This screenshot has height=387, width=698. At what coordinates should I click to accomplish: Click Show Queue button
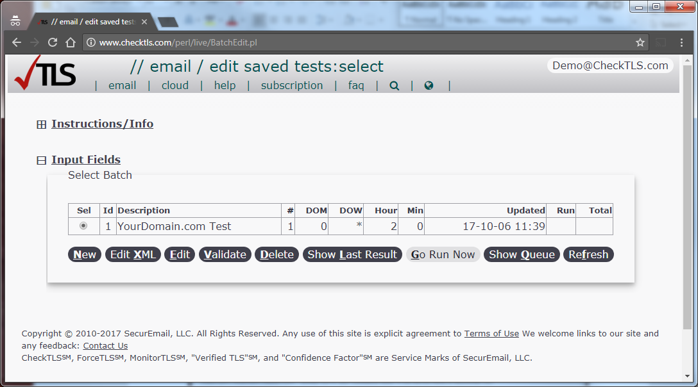click(522, 254)
